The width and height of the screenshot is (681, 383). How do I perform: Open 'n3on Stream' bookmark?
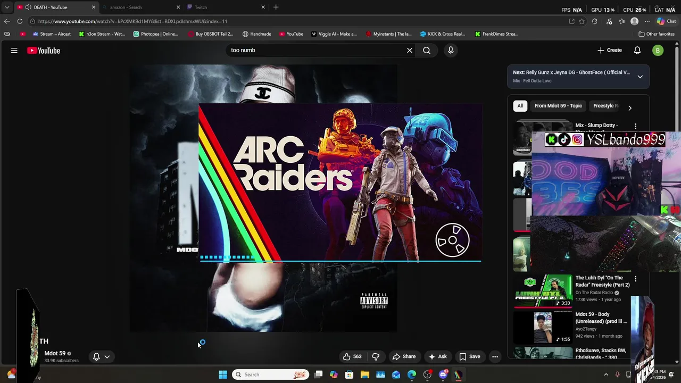102,34
